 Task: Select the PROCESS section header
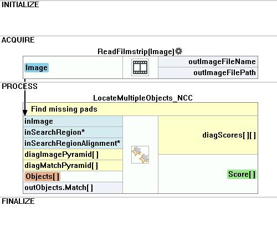point(19,86)
